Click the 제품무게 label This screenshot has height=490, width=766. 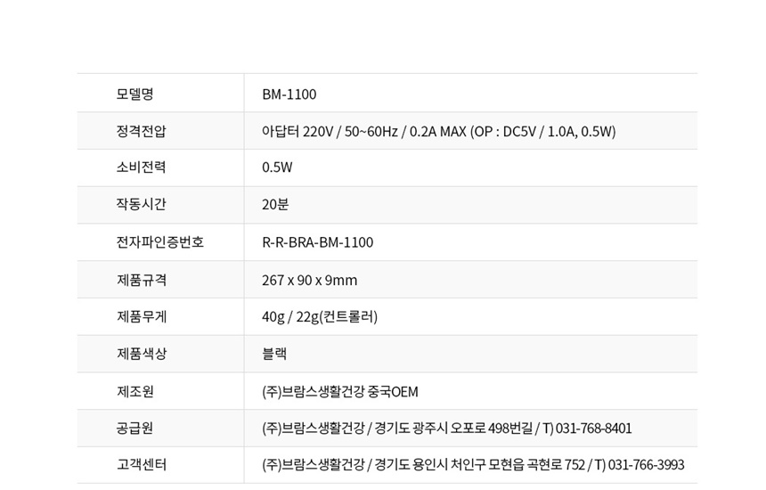pyautogui.click(x=142, y=316)
